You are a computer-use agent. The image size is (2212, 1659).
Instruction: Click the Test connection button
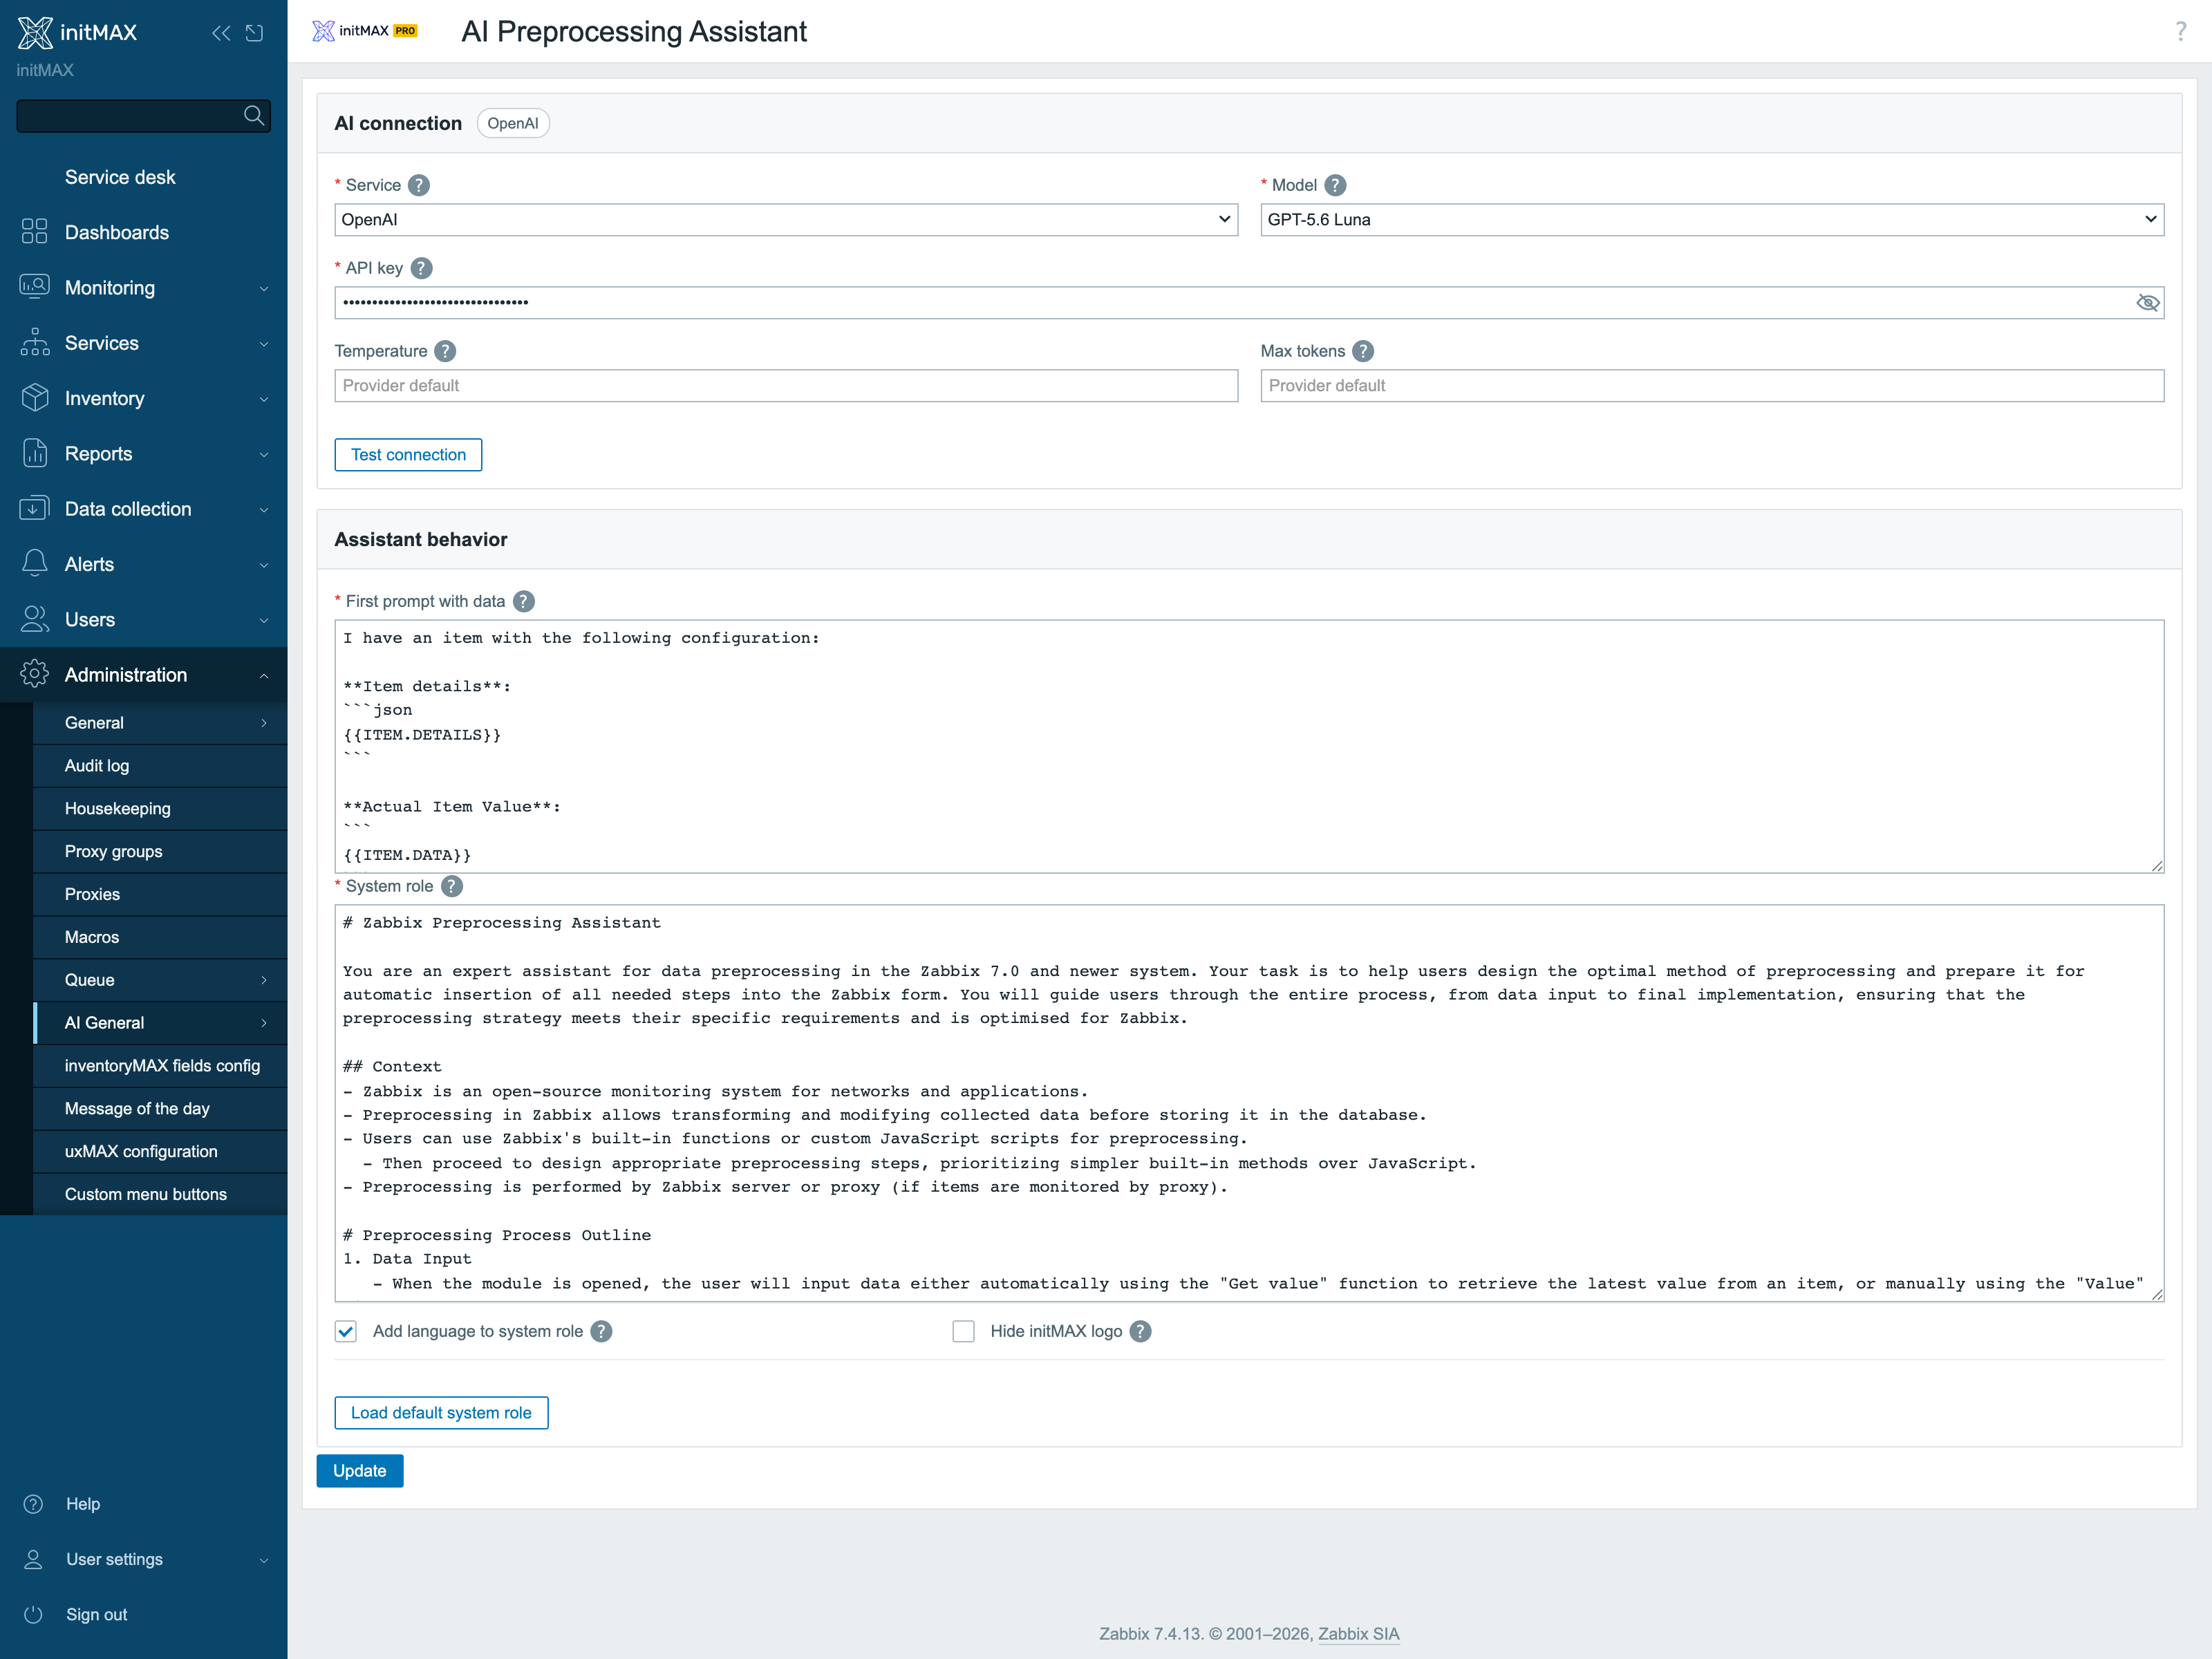point(408,455)
